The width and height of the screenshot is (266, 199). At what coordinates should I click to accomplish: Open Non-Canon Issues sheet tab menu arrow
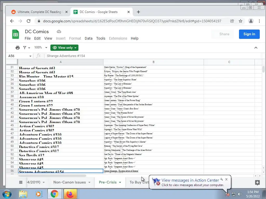point(89,182)
